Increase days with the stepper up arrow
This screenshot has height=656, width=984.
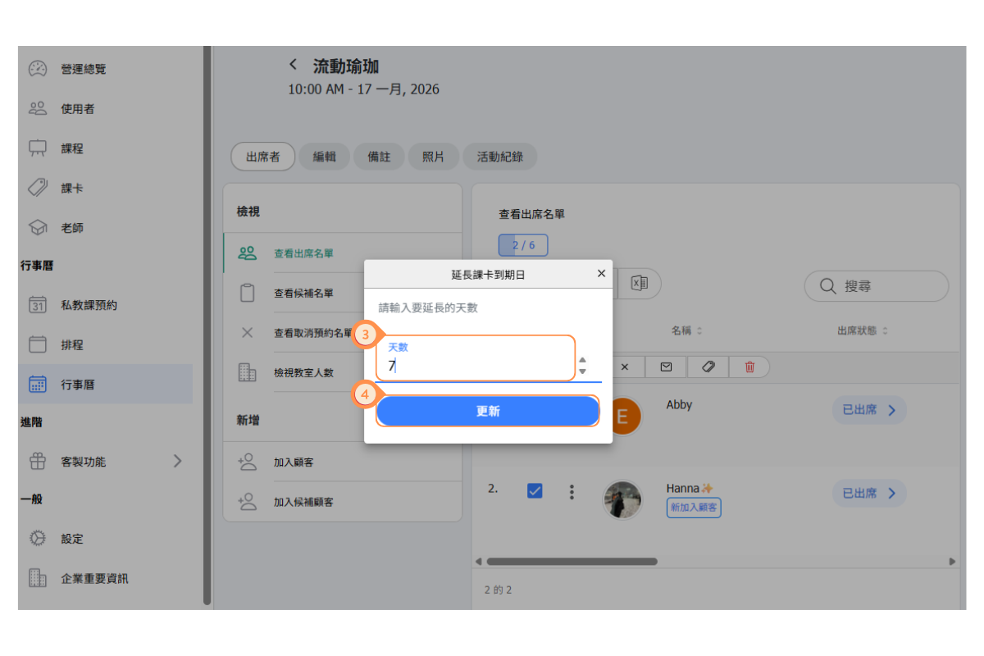click(582, 360)
